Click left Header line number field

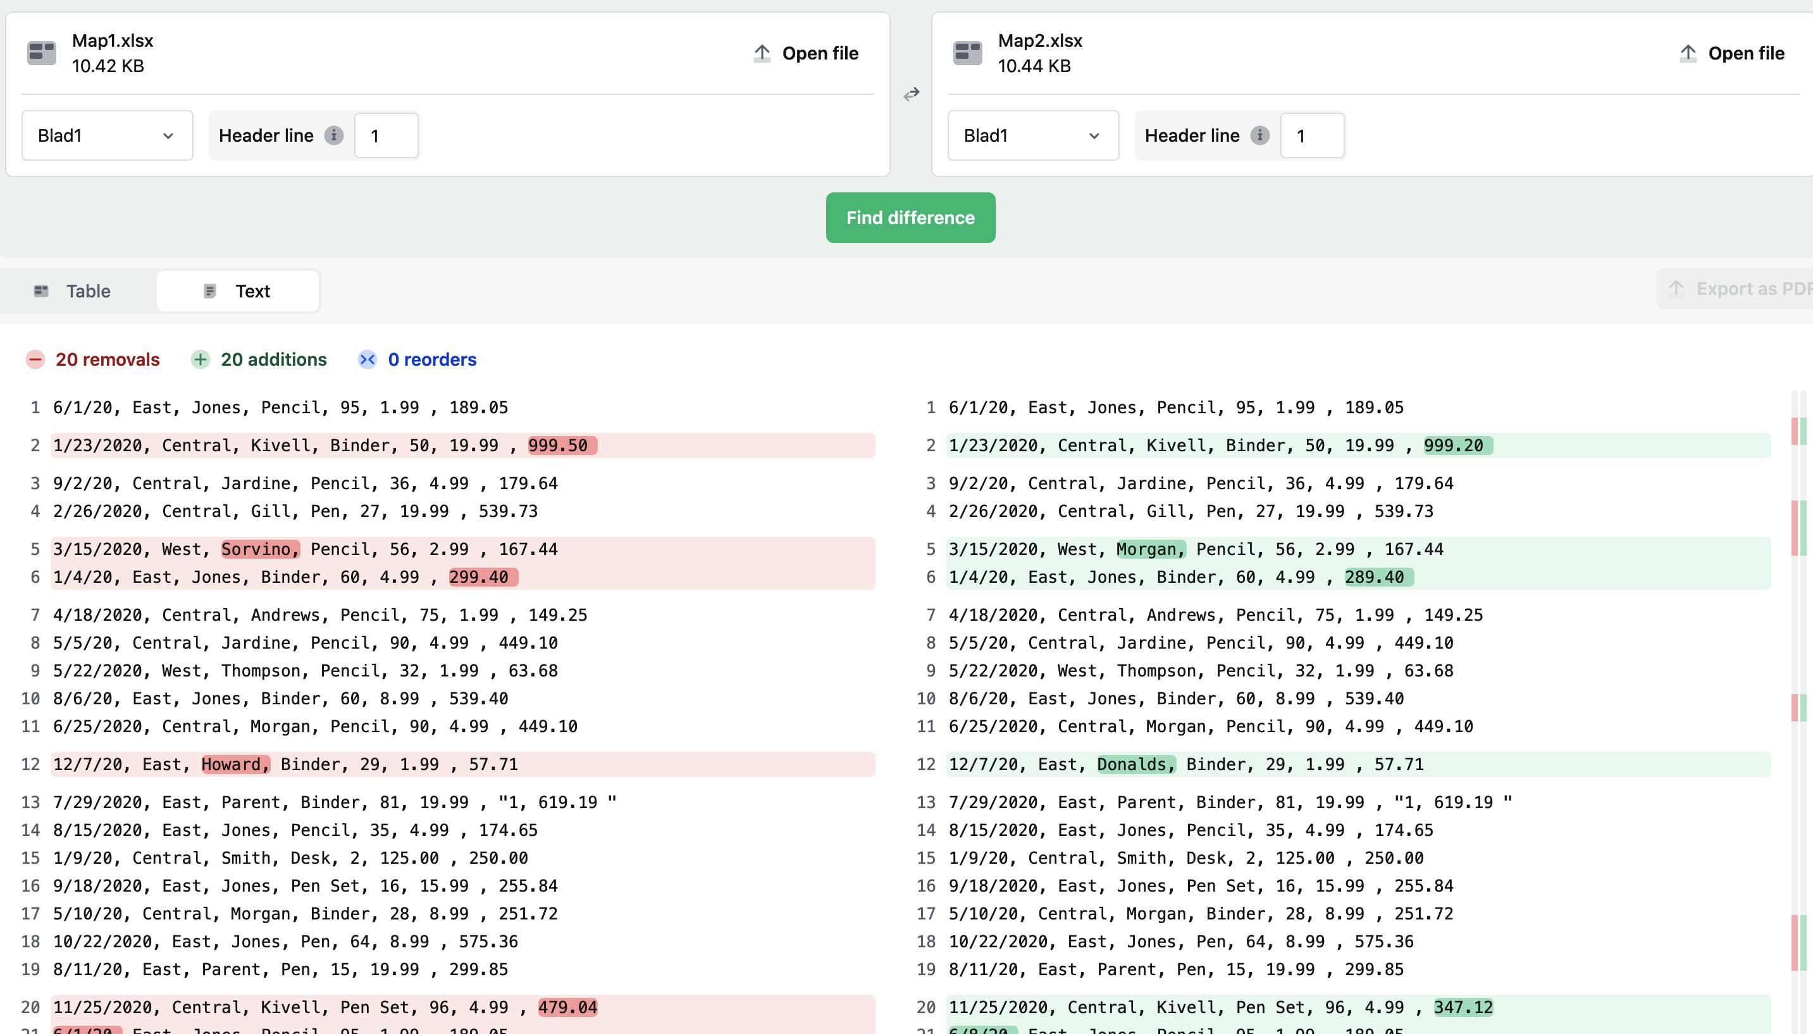[386, 135]
